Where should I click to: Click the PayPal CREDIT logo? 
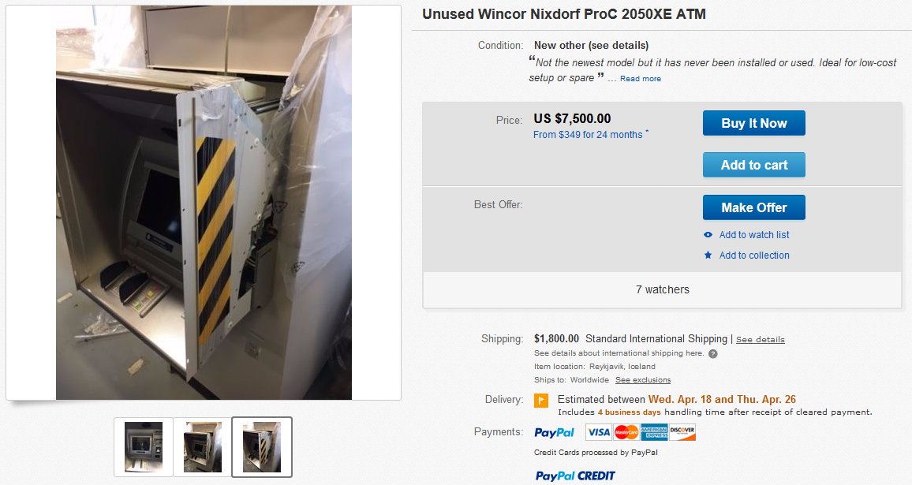(574, 476)
